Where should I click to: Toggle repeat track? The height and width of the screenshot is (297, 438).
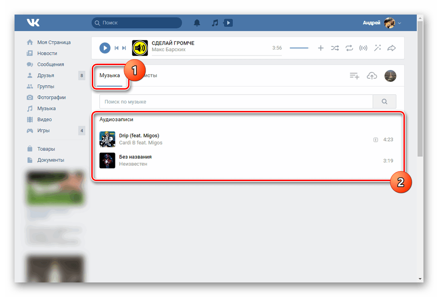349,48
